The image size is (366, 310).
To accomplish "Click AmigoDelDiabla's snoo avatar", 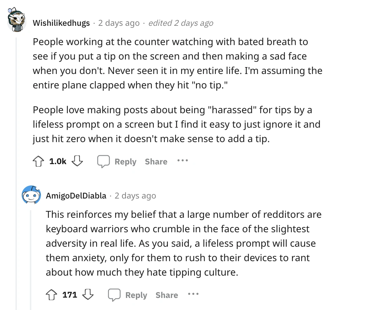I will [31, 194].
